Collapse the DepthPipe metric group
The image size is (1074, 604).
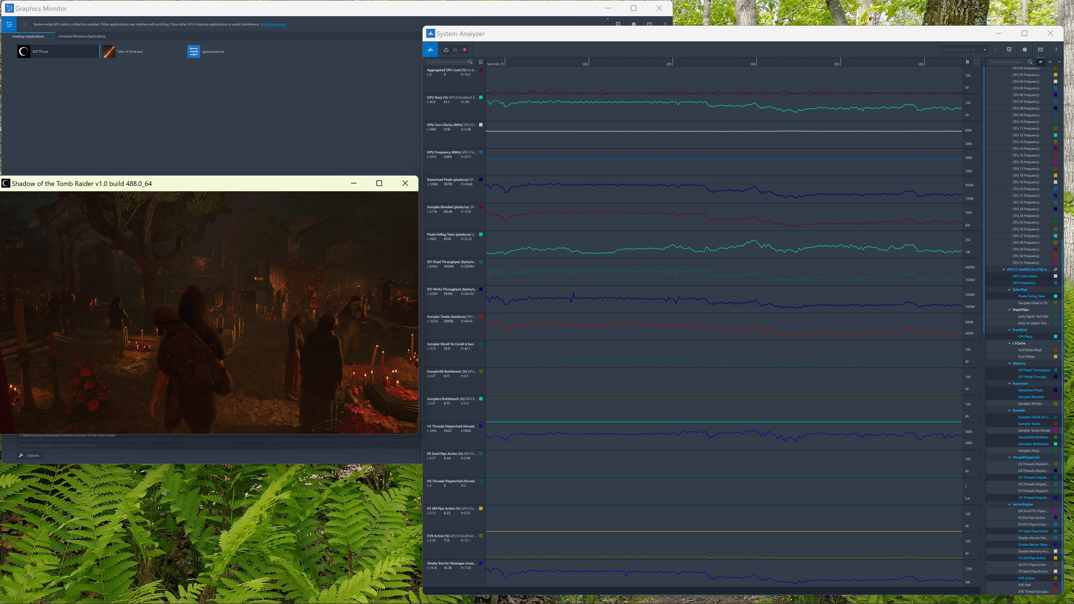pos(1009,310)
